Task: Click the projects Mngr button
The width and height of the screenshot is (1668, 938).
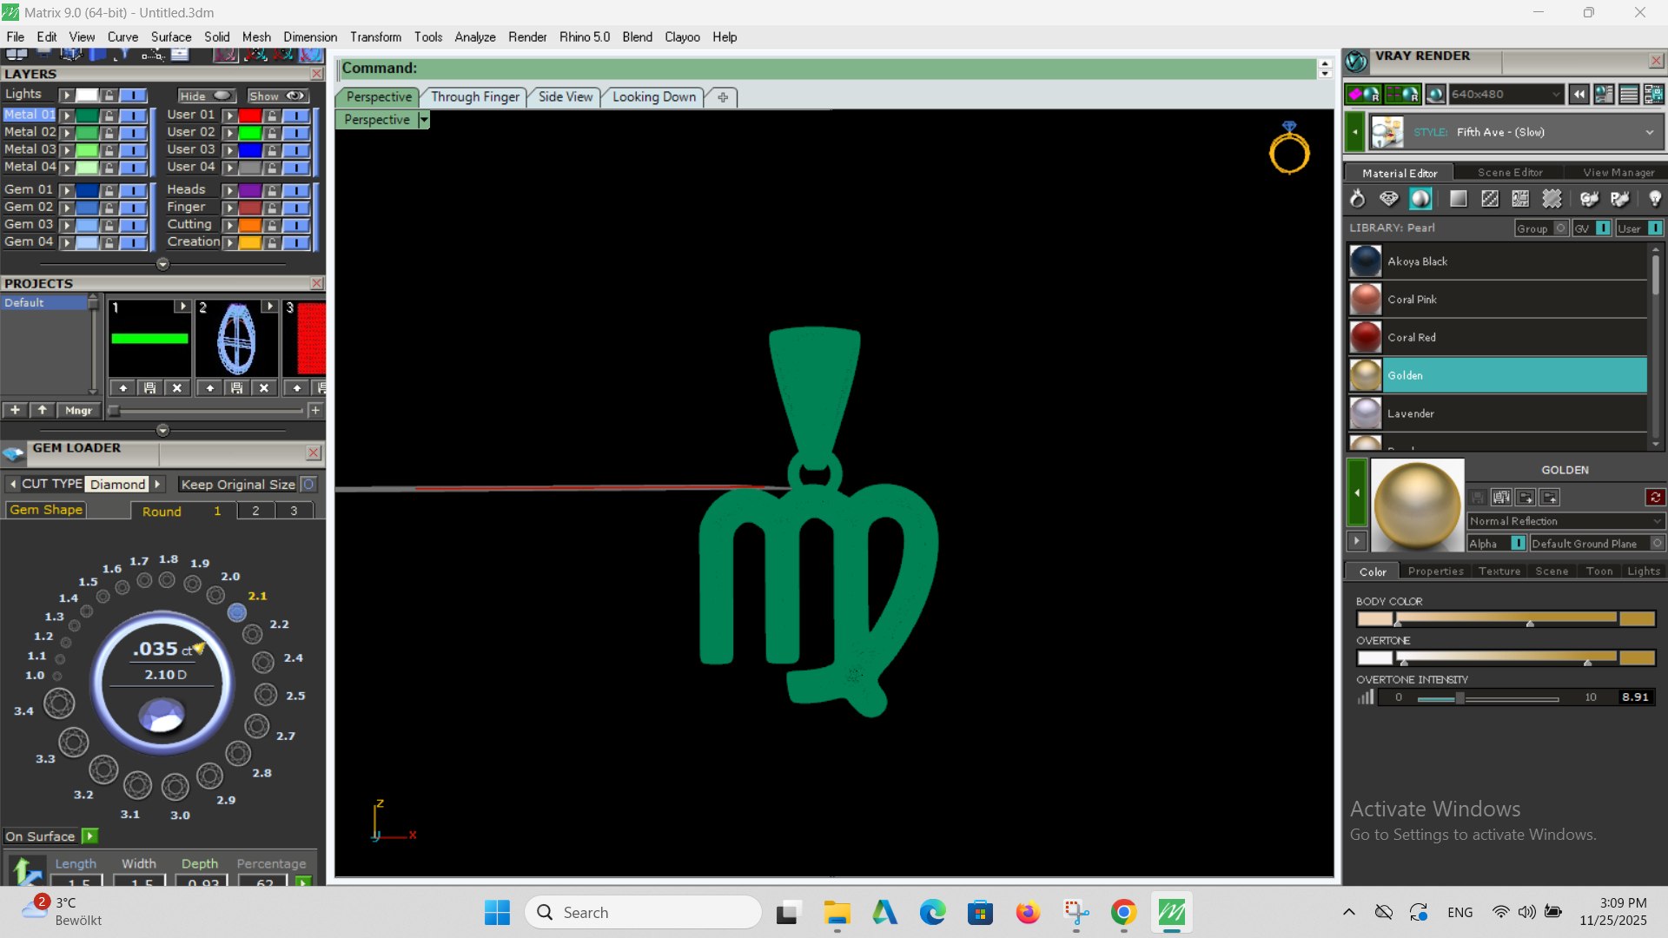Action: pos(78,411)
